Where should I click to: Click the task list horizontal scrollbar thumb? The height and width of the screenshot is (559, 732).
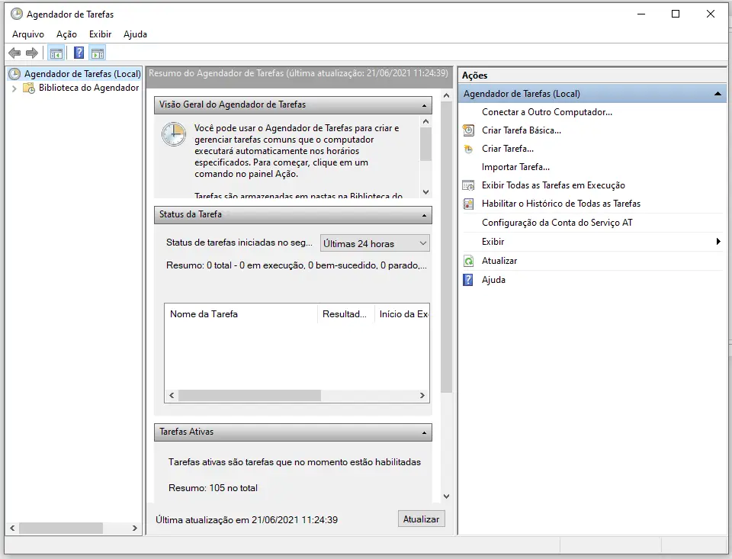coord(249,396)
